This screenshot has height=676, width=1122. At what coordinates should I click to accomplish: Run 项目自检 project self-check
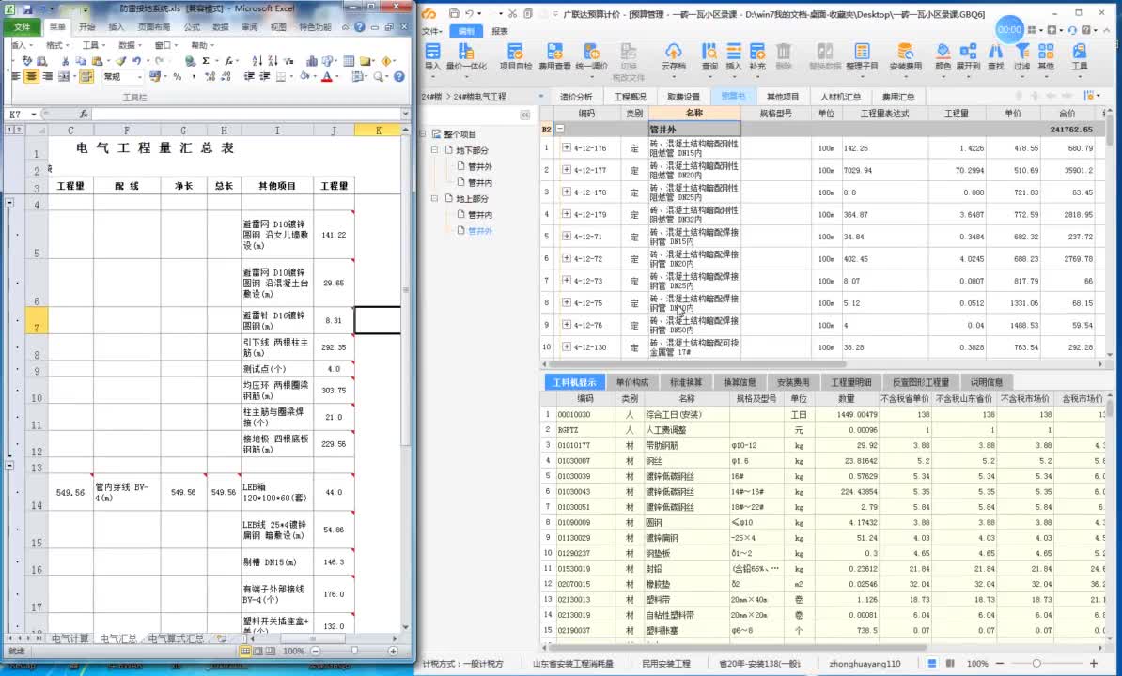(x=515, y=57)
